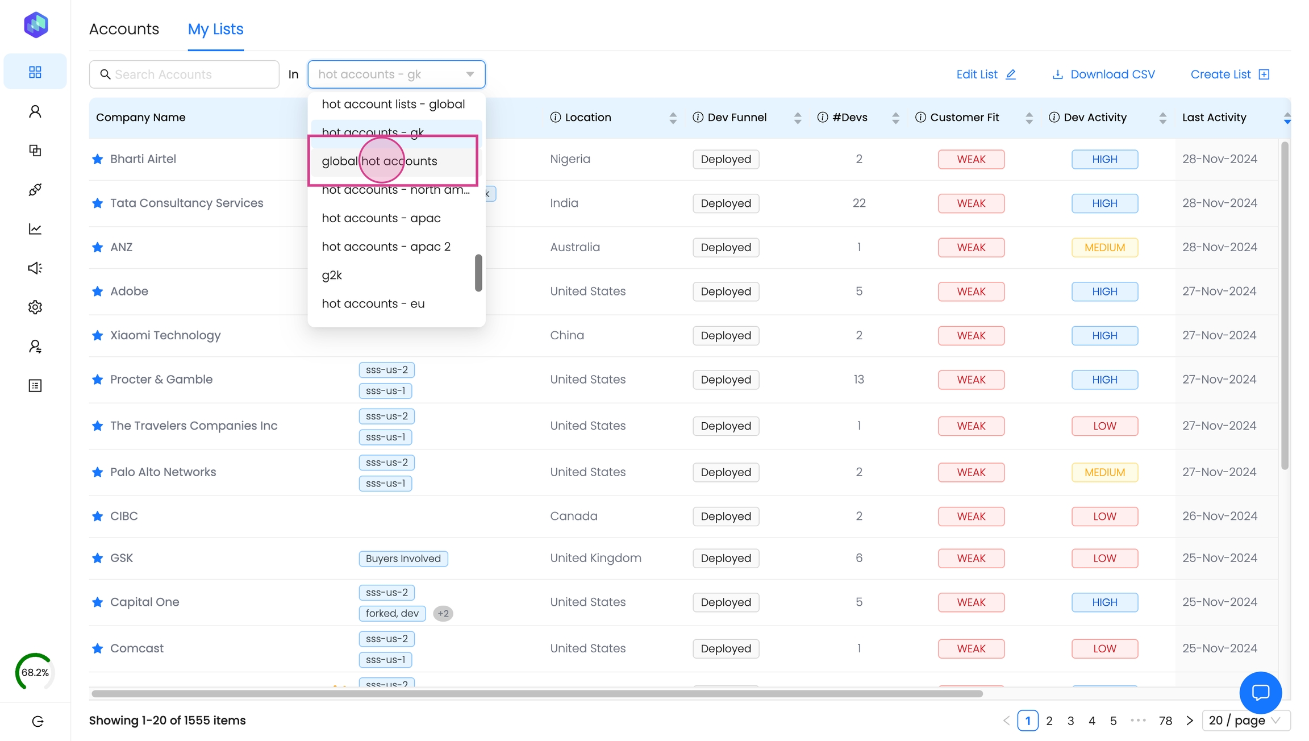This screenshot has height=741, width=1309.
Task: Collapse the hot accounts - gk list dropdown
Action: [469, 74]
